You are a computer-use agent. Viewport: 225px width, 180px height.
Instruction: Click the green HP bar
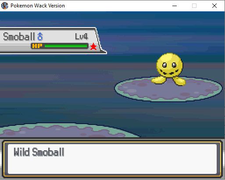(66, 46)
